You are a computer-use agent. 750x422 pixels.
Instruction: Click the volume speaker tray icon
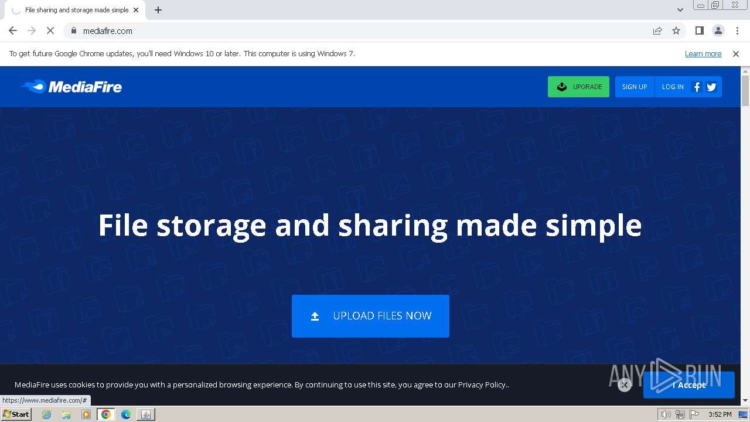[666, 414]
